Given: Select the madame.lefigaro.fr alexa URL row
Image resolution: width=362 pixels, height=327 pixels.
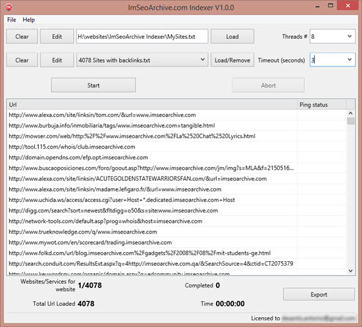Looking at the screenshot, I should [x=176, y=189].
